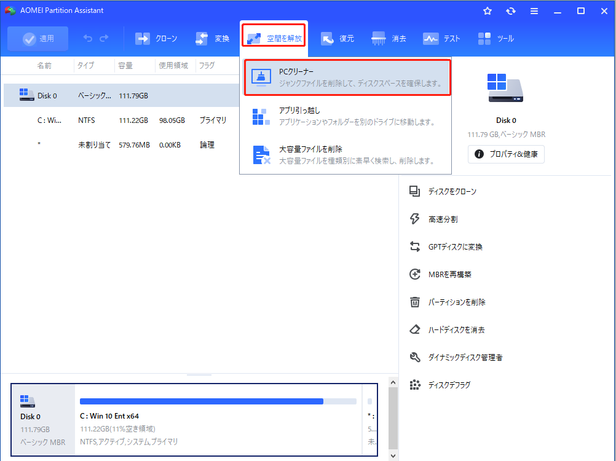Click ダイナミックディスク管理者 option
This screenshot has height=461, width=616.
point(465,357)
